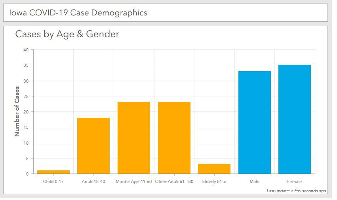Click the 'Number of Cases' y-axis title
Screen dimensions: 337x200
coord(17,111)
